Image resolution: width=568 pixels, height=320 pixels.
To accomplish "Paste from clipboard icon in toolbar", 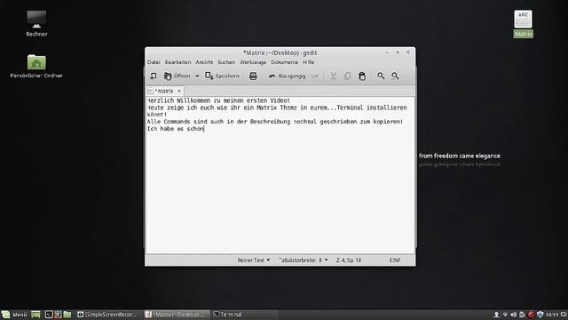I will pos(362,76).
